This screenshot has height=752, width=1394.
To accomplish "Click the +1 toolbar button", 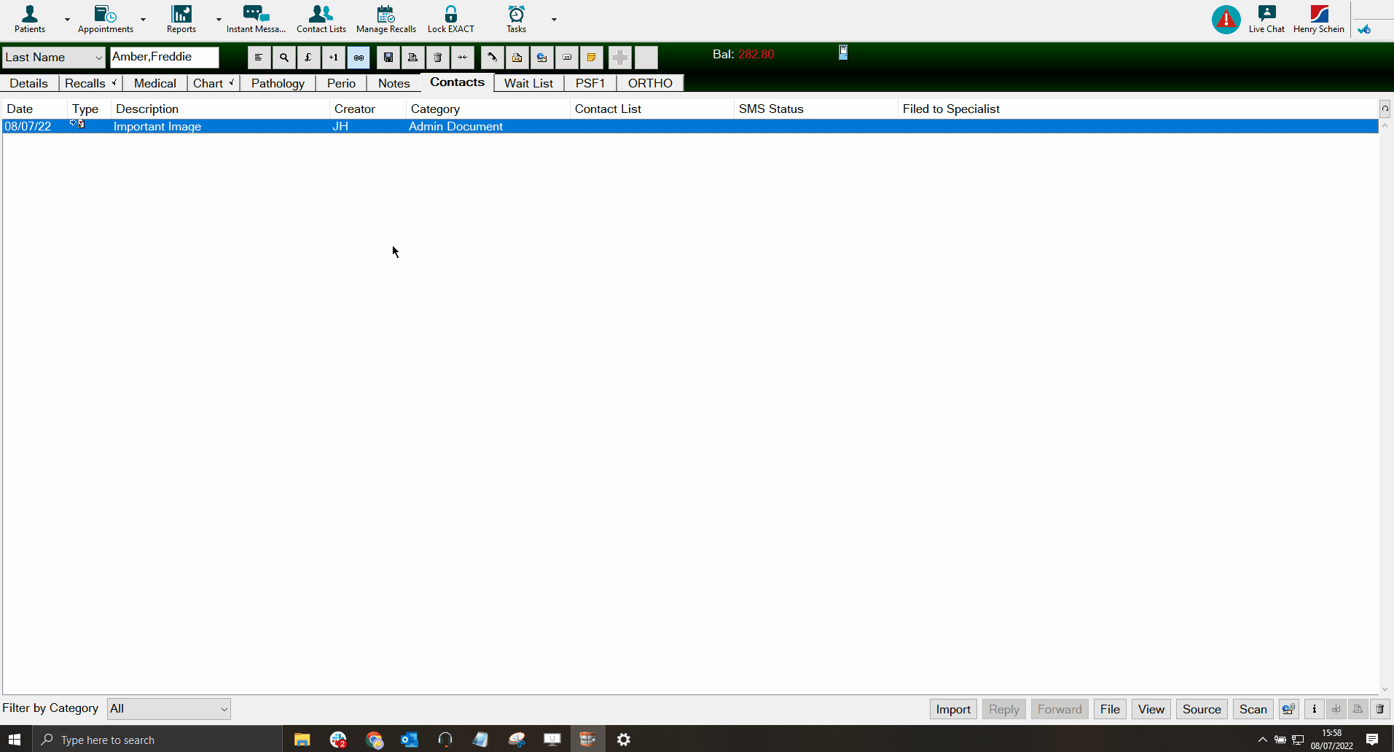I will click(x=333, y=58).
